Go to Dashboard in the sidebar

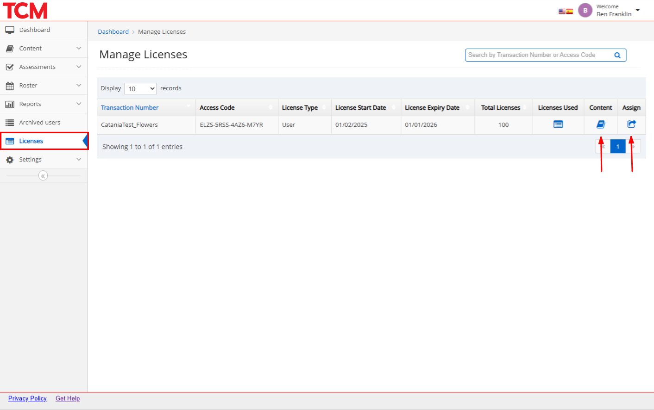tap(35, 30)
